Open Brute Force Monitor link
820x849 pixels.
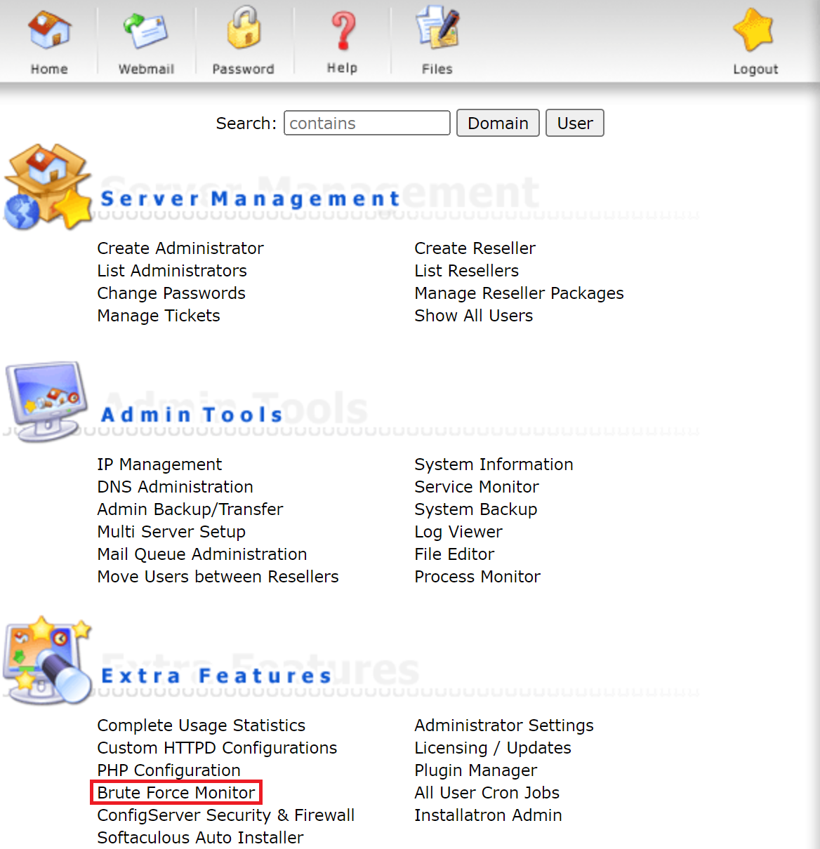176,793
